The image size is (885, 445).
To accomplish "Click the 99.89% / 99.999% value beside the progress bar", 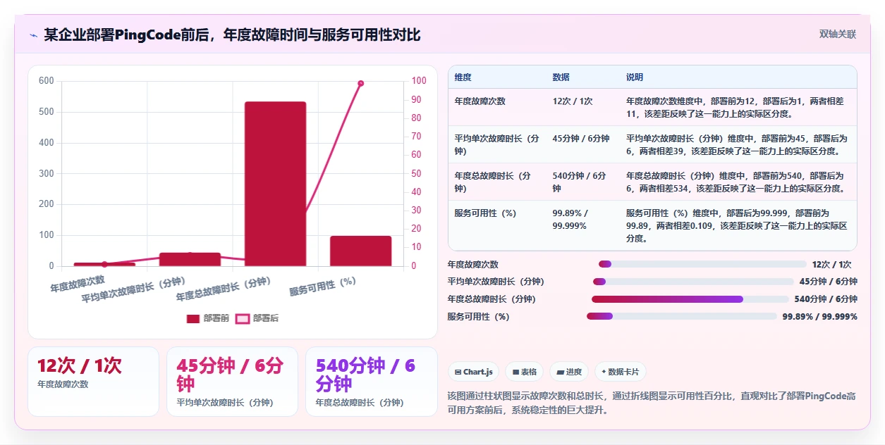I will tap(819, 317).
